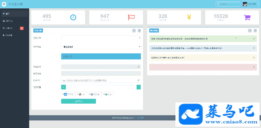Viewport: 261px width, 128px height.
Task: Select the Alipay payment radio option
Action: pyautogui.click(x=63, y=94)
